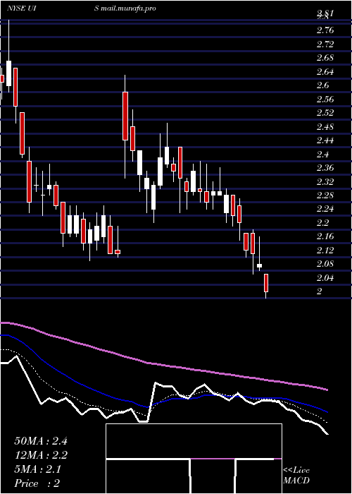This screenshot has width=352, height=494.
Task: Select the 2.24 price axis label
Action: 325,209
